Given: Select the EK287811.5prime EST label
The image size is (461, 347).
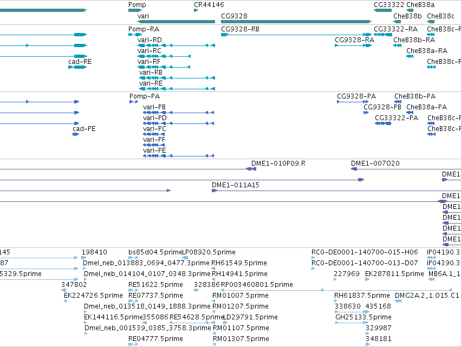Looking at the screenshot, I should [x=394, y=274].
